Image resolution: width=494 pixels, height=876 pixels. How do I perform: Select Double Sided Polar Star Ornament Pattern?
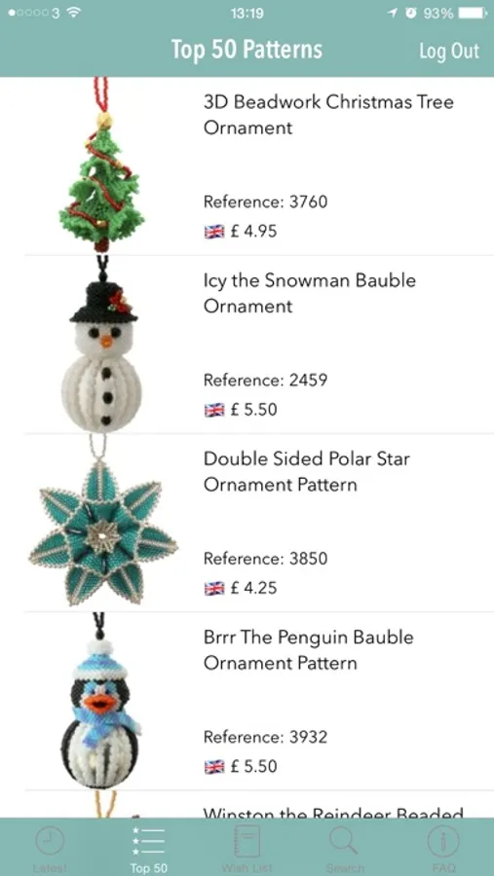pos(307,471)
